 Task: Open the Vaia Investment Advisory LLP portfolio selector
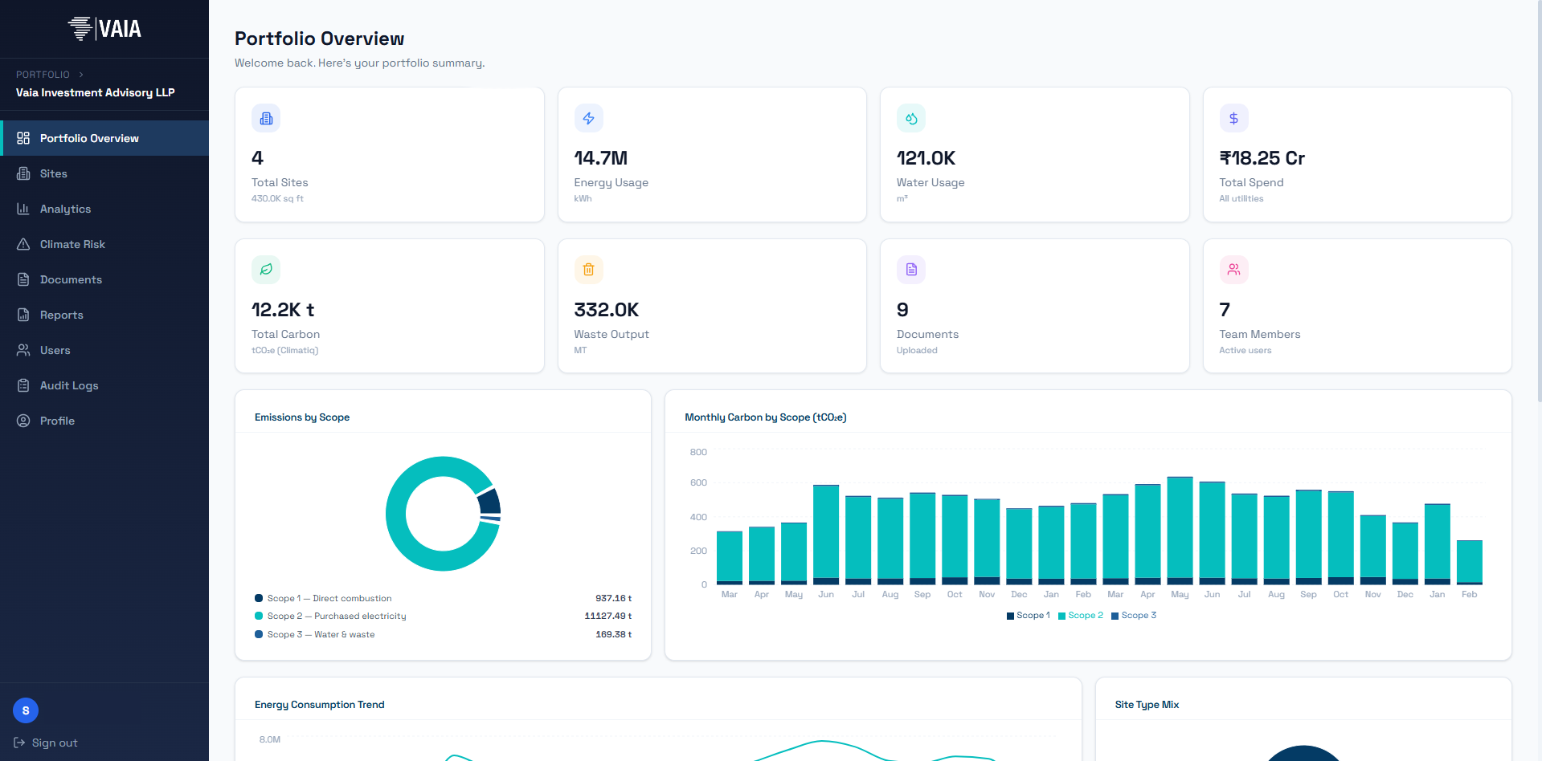(95, 92)
